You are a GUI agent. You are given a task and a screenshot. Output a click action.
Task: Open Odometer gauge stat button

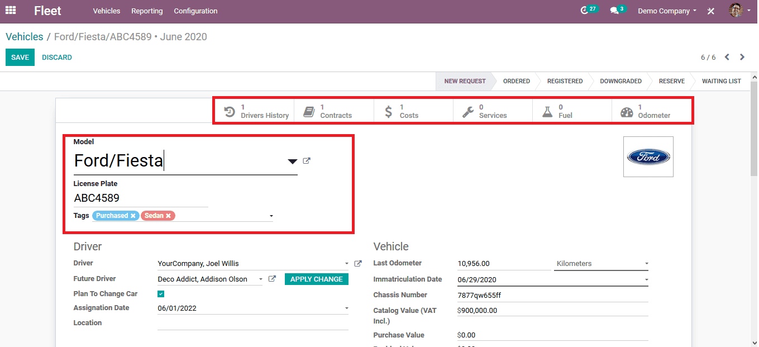(x=651, y=111)
